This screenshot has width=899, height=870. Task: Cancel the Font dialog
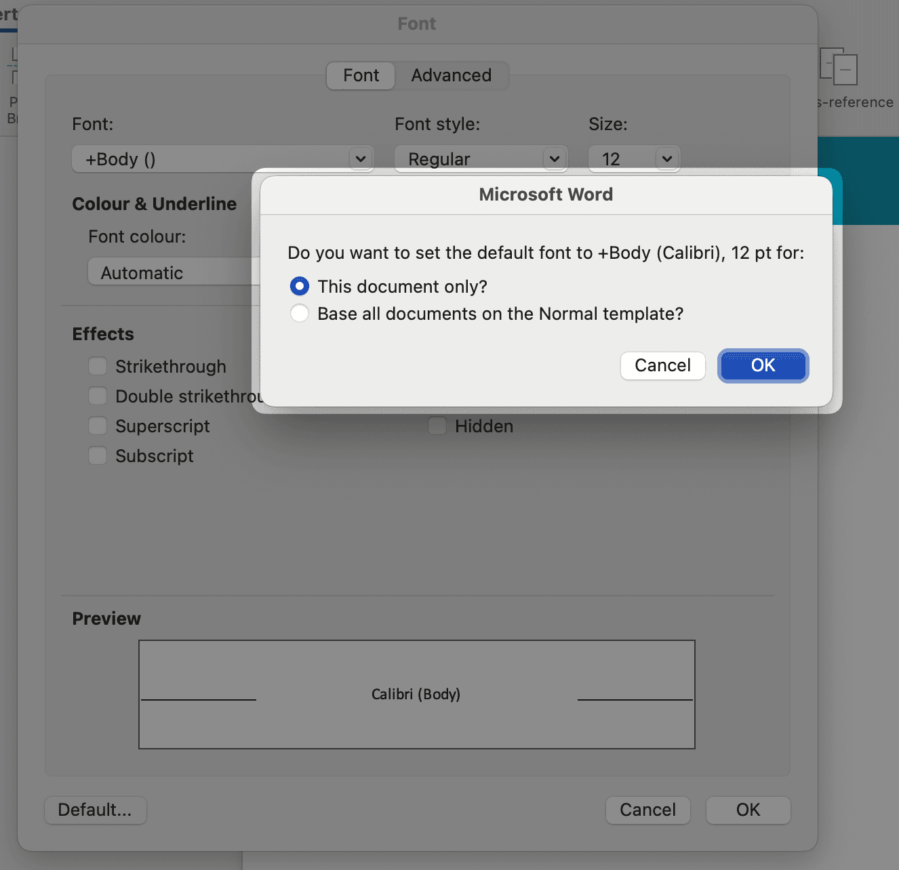click(x=647, y=810)
